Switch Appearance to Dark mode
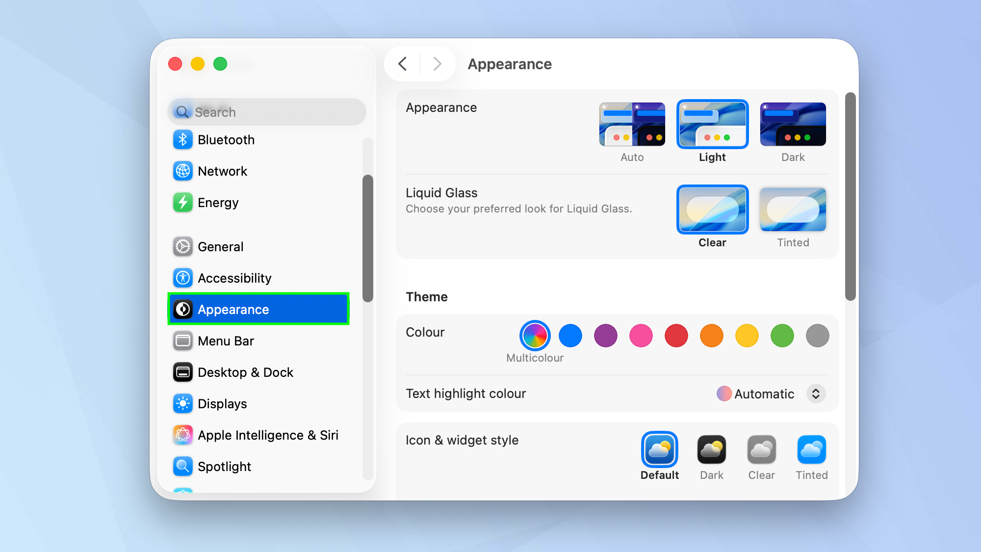 pos(792,124)
